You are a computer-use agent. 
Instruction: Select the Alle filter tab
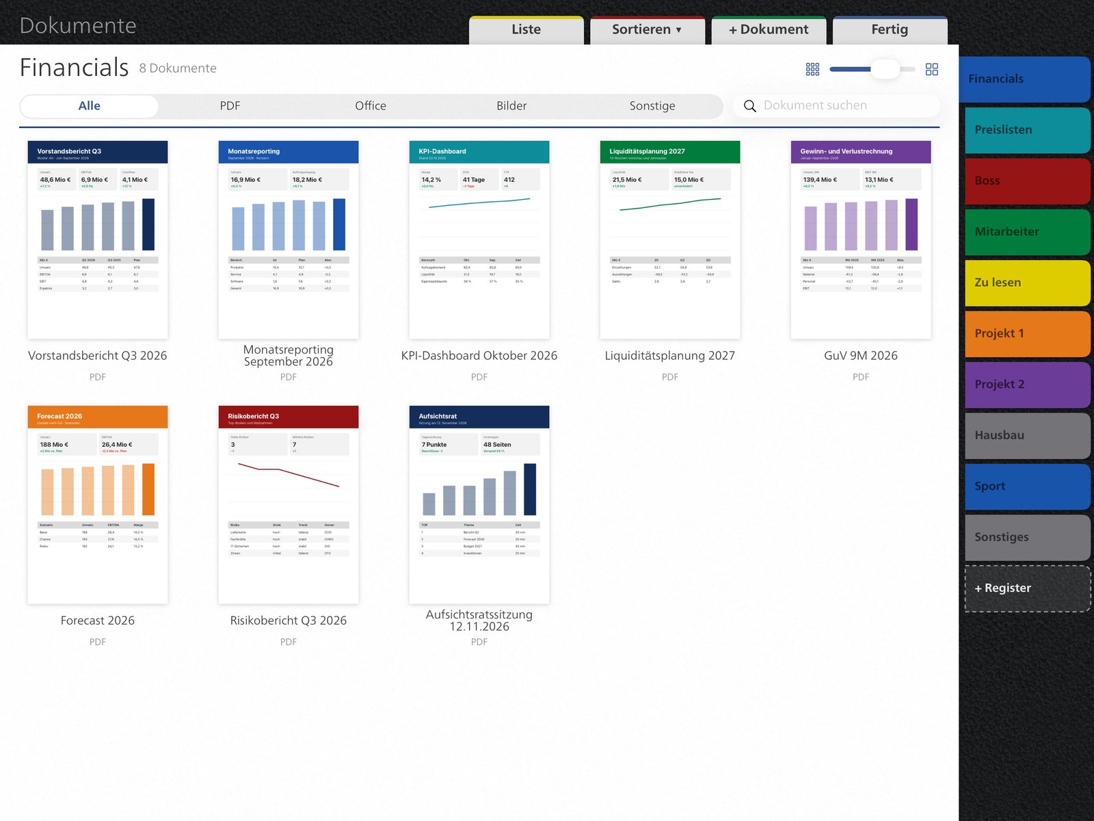[x=90, y=106]
